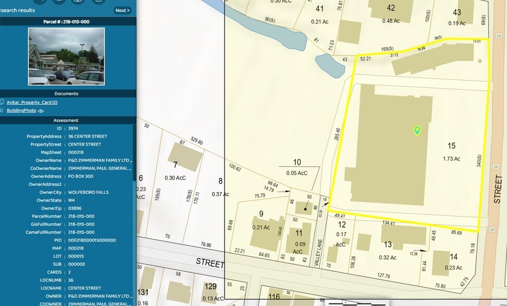Open the BuildingPhoto document link
This screenshot has height=306, width=507.
[21, 110]
